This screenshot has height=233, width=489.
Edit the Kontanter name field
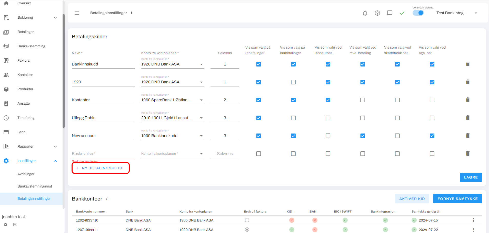[x=103, y=100]
